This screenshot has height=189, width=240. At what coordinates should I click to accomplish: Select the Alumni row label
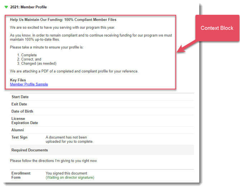coord(18,130)
